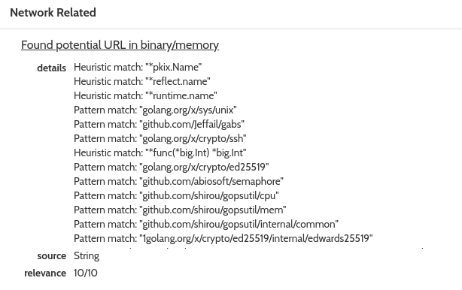Click the Network Related section heading
The image size is (462, 290).
point(53,13)
